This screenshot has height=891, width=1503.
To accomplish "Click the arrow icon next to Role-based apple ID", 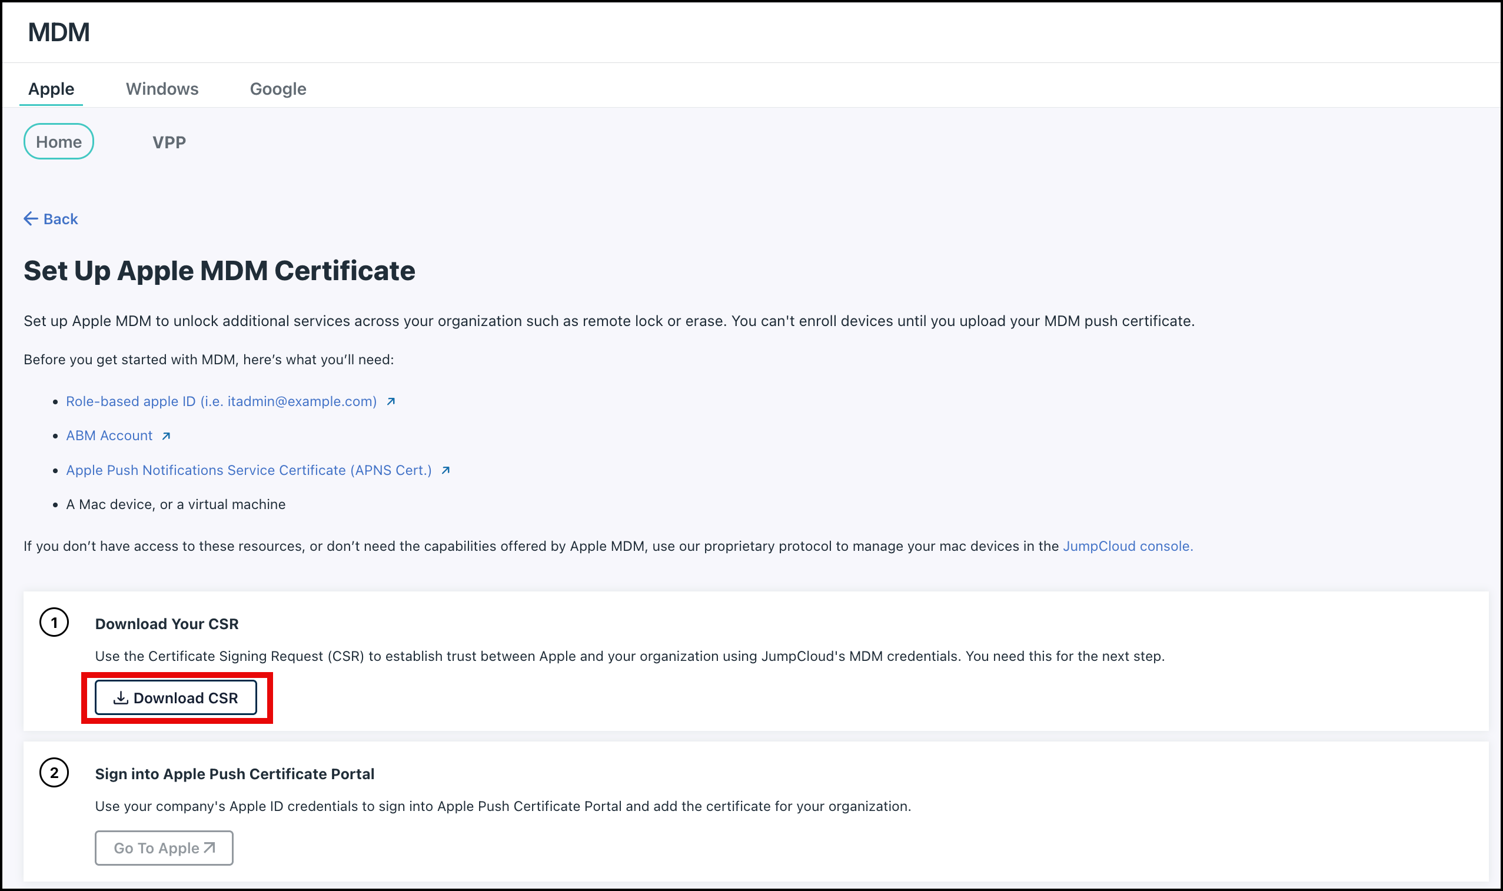I will [x=391, y=402].
